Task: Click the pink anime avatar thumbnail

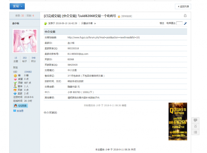Action: (x=25, y=41)
